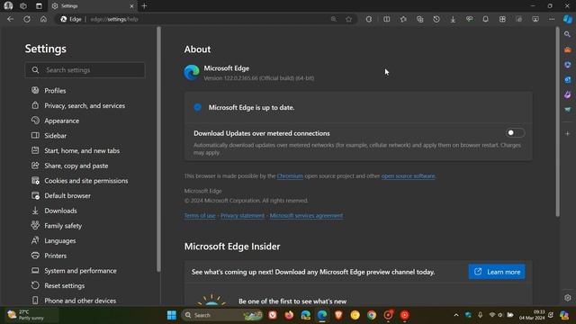Open Microsoft services agreement link
The width and height of the screenshot is (576, 324).
point(306,216)
